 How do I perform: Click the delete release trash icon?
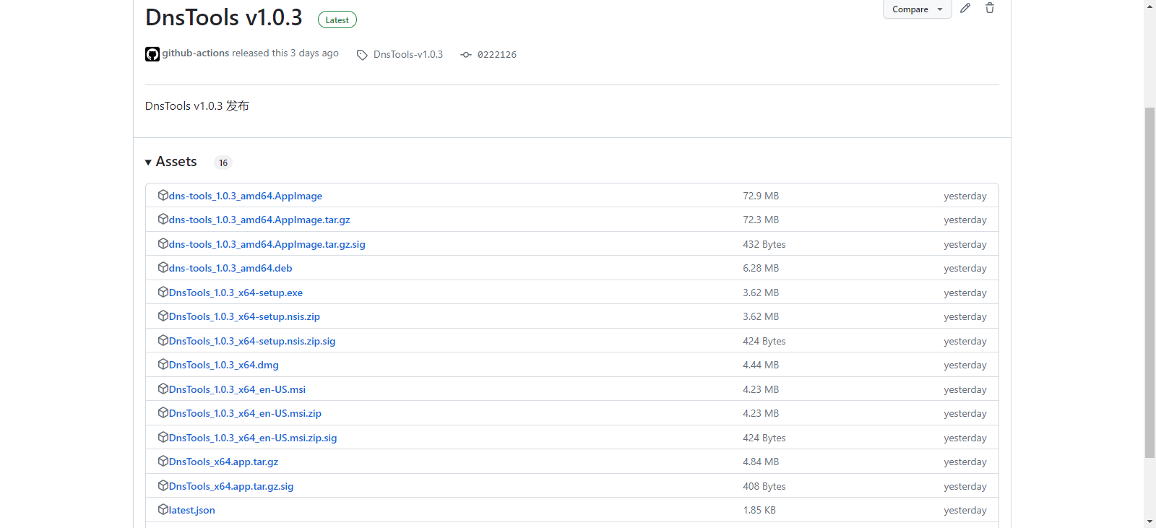pos(990,8)
